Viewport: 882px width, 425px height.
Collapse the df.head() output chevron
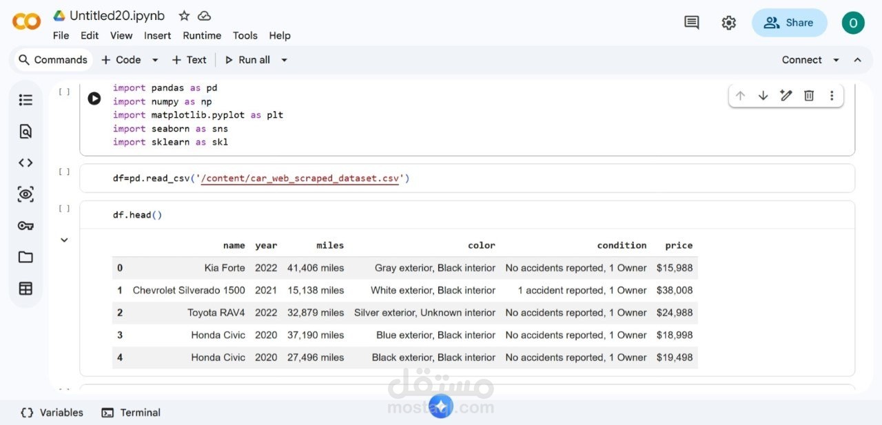(x=64, y=240)
